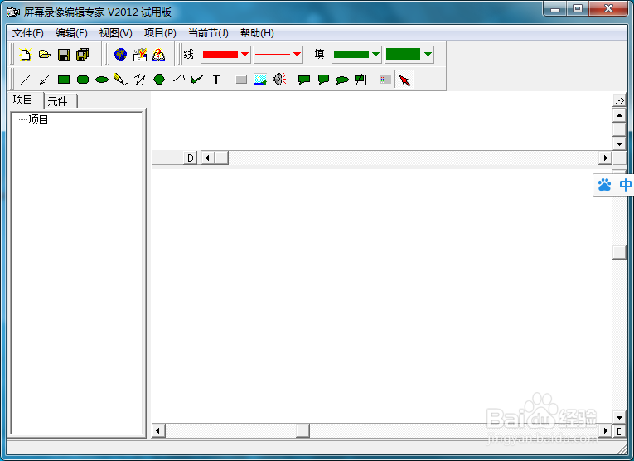Viewport: 634px width, 461px height.
Task: Select the rounded rectangle shape tool
Action: 83,80
